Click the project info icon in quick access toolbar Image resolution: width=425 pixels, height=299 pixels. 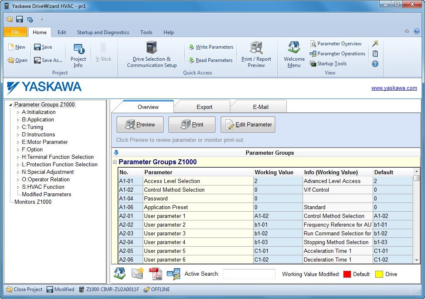pos(30,19)
